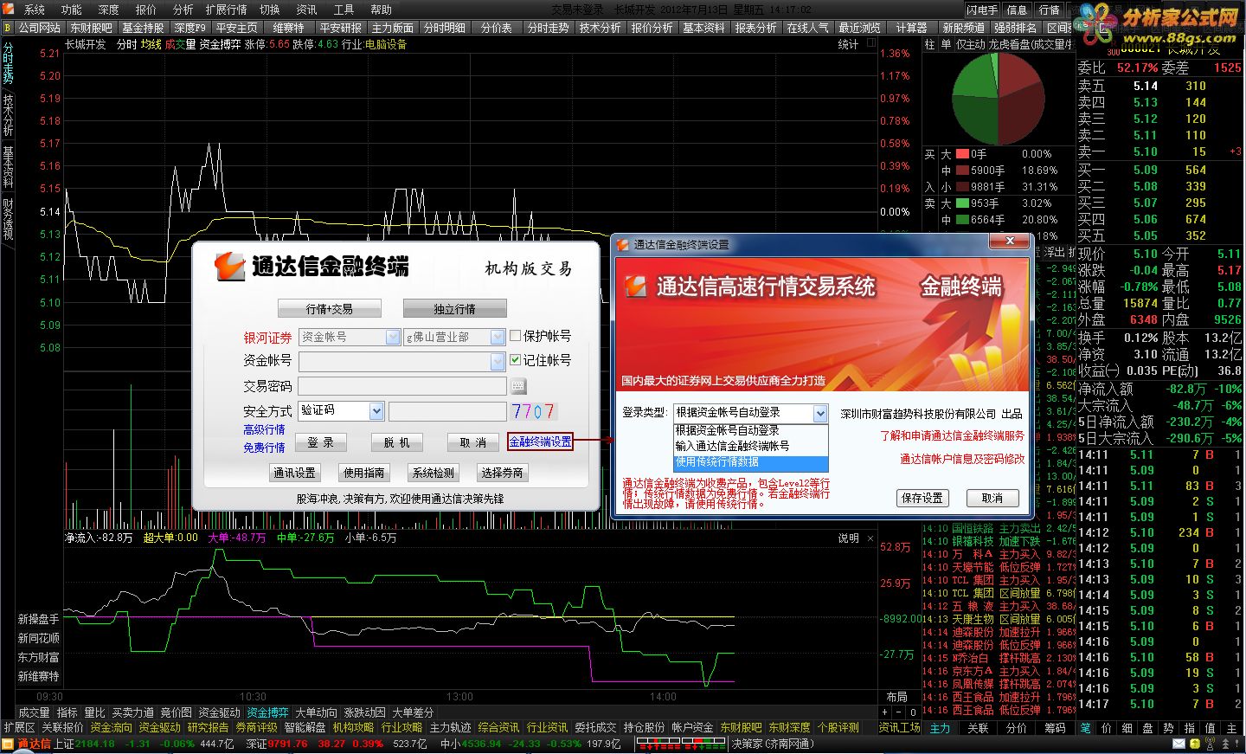This screenshot has height=754, width=1246.
Task: Expand the 资金帐号 account number combo box
Action: (x=497, y=361)
